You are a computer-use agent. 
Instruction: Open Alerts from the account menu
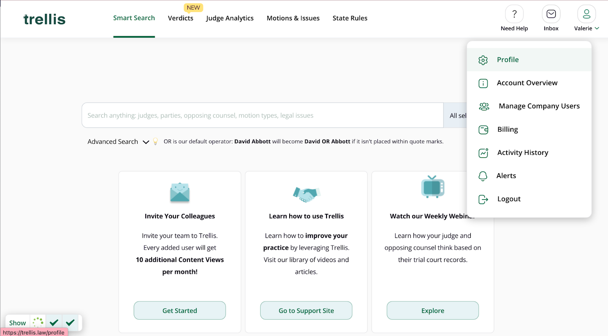(x=529, y=176)
